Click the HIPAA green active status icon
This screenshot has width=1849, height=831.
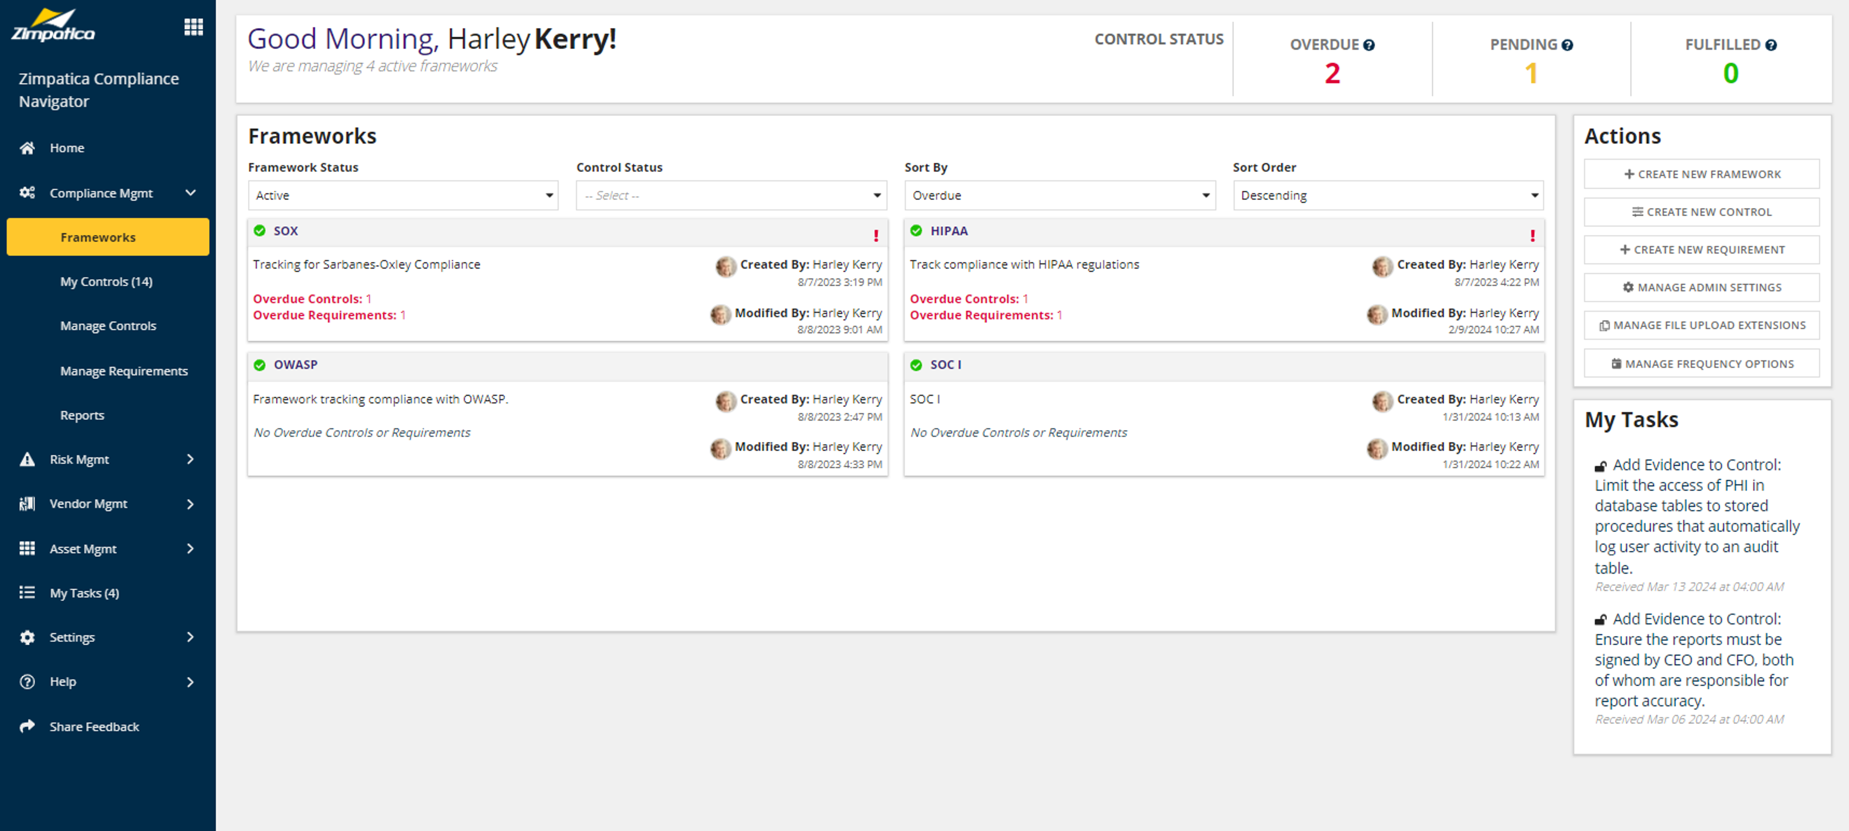[917, 230]
